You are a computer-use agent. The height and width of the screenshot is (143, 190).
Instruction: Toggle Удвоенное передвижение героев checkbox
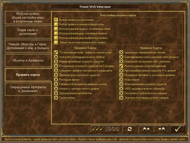[121, 53]
